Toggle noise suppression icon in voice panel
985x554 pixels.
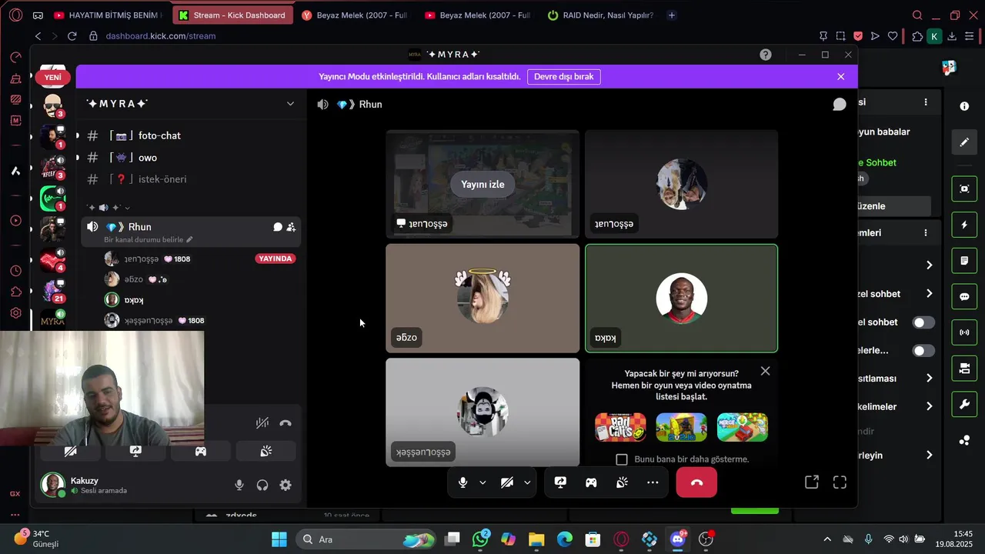click(x=262, y=422)
